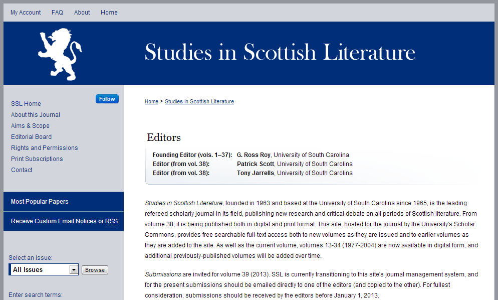Click the white lion logo in banner
This screenshot has height=300, width=498.
click(x=60, y=54)
